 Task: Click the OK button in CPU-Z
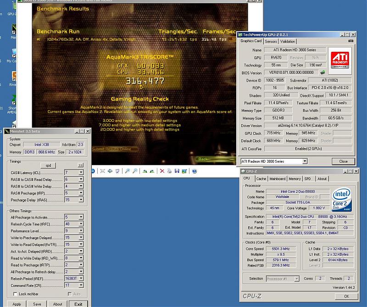click(346, 296)
